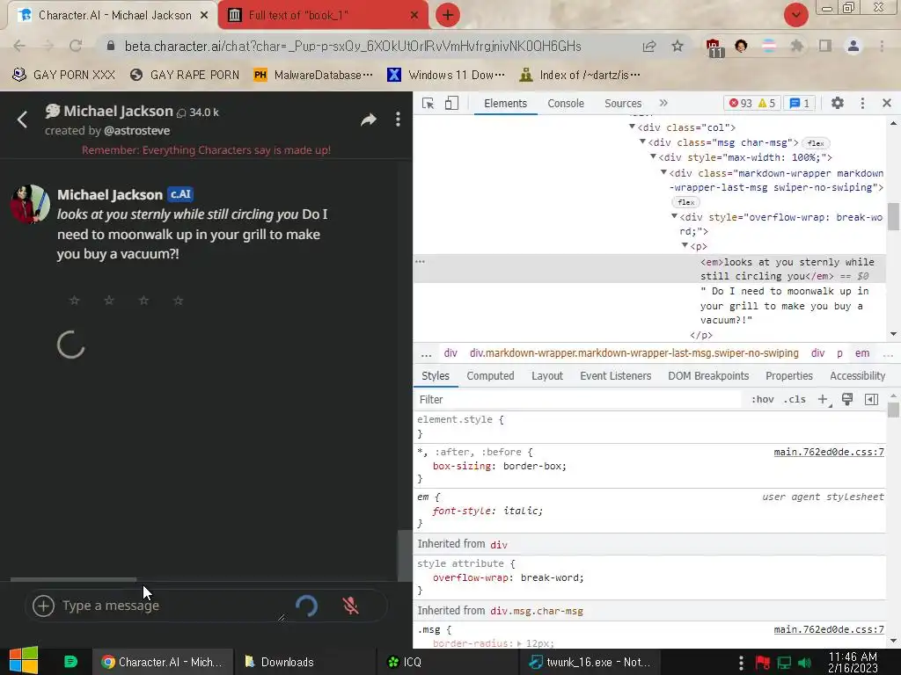
Task: Click the Michael Jackson avatar thumbnail
Action: click(30, 204)
